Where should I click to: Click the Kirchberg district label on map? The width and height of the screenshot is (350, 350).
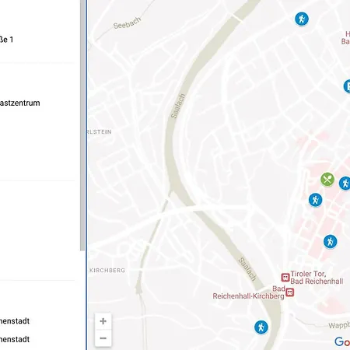click(x=107, y=271)
